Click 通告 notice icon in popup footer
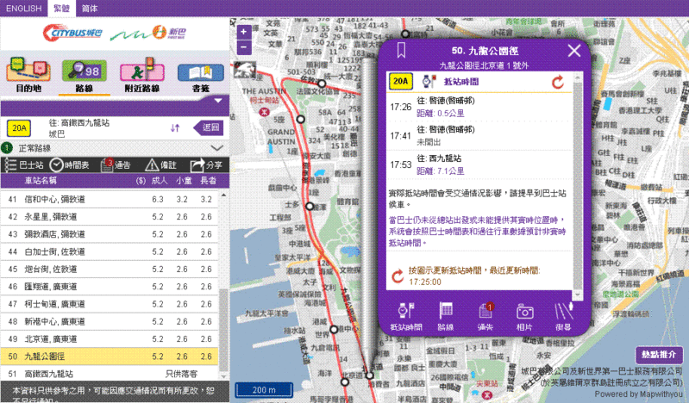Viewport: 689px width, 403px height. pos(485,314)
